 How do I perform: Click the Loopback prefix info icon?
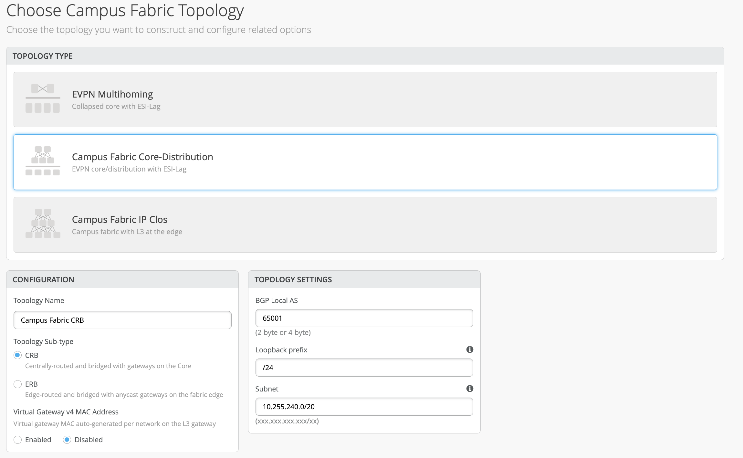point(470,349)
